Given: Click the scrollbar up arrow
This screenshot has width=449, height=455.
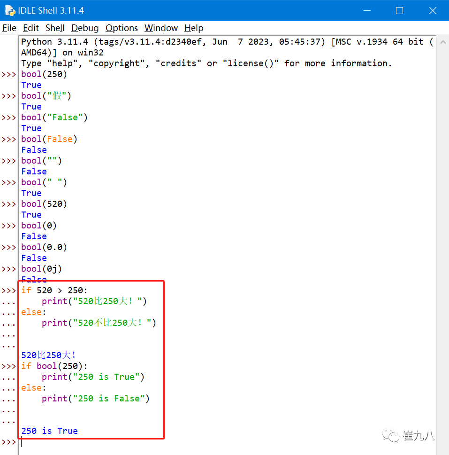Looking at the screenshot, I should 443,42.
